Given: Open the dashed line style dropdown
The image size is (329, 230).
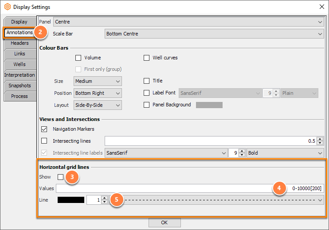Looking at the screenshot, I should point(216,200).
